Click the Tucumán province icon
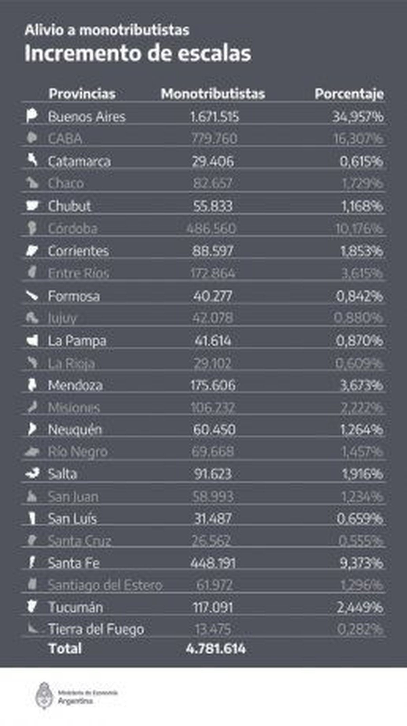 pos(32,607)
